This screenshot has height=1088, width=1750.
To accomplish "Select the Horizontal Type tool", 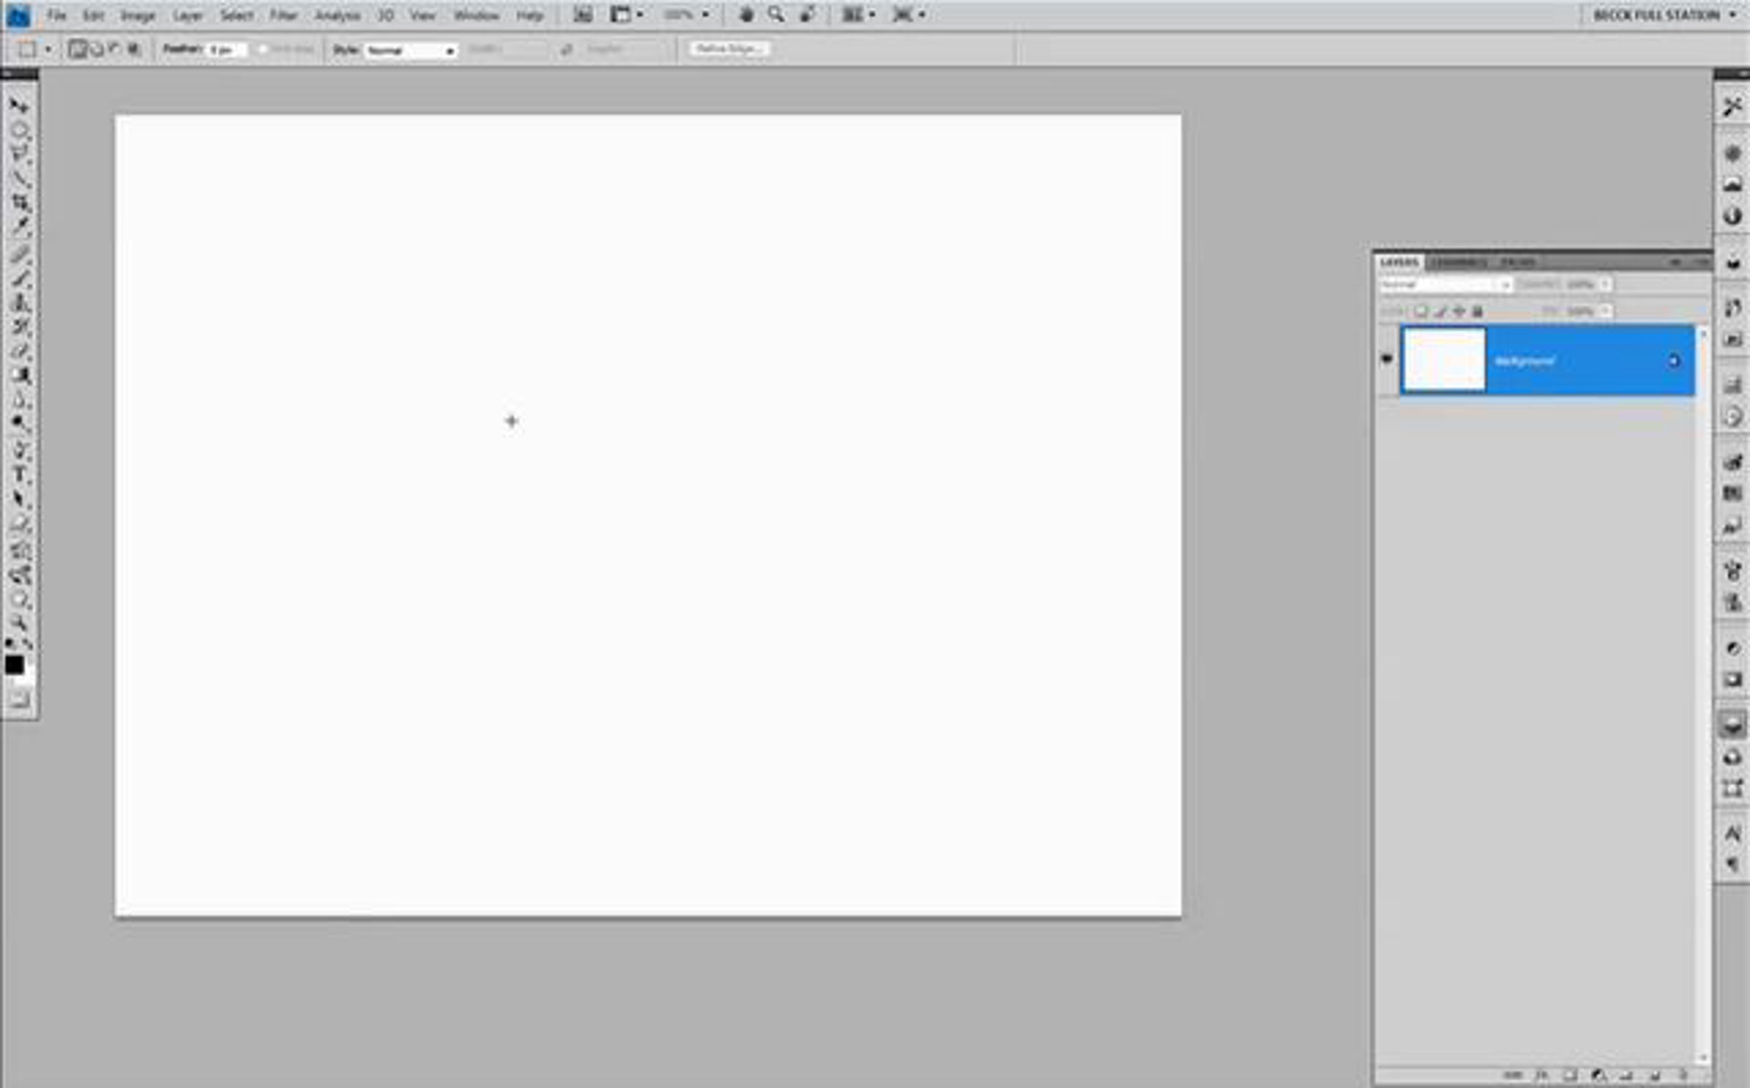I will (20, 474).
